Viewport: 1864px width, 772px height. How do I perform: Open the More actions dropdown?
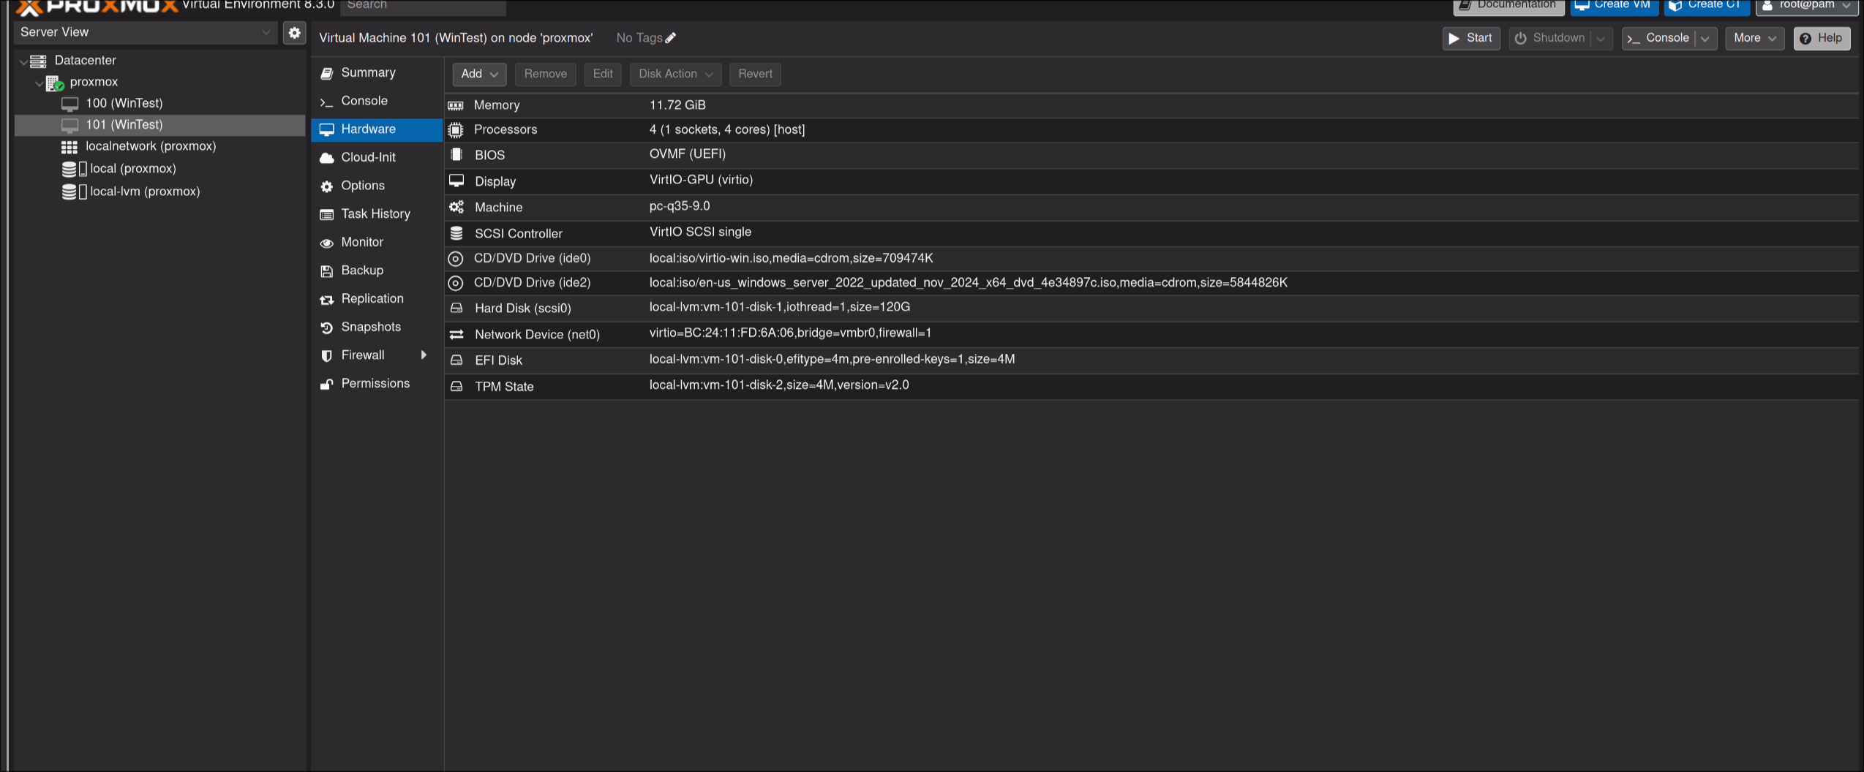[x=1754, y=38]
